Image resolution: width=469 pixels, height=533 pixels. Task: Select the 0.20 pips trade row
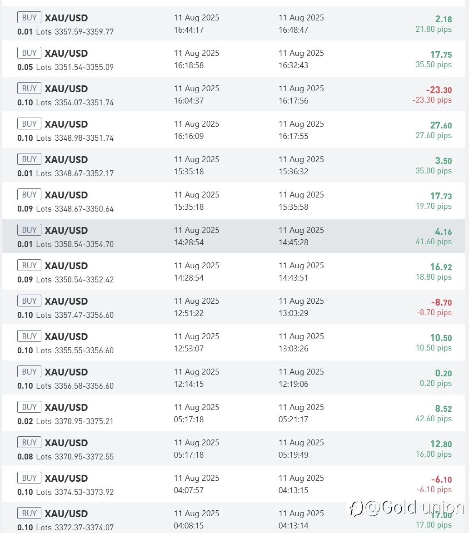click(x=234, y=378)
